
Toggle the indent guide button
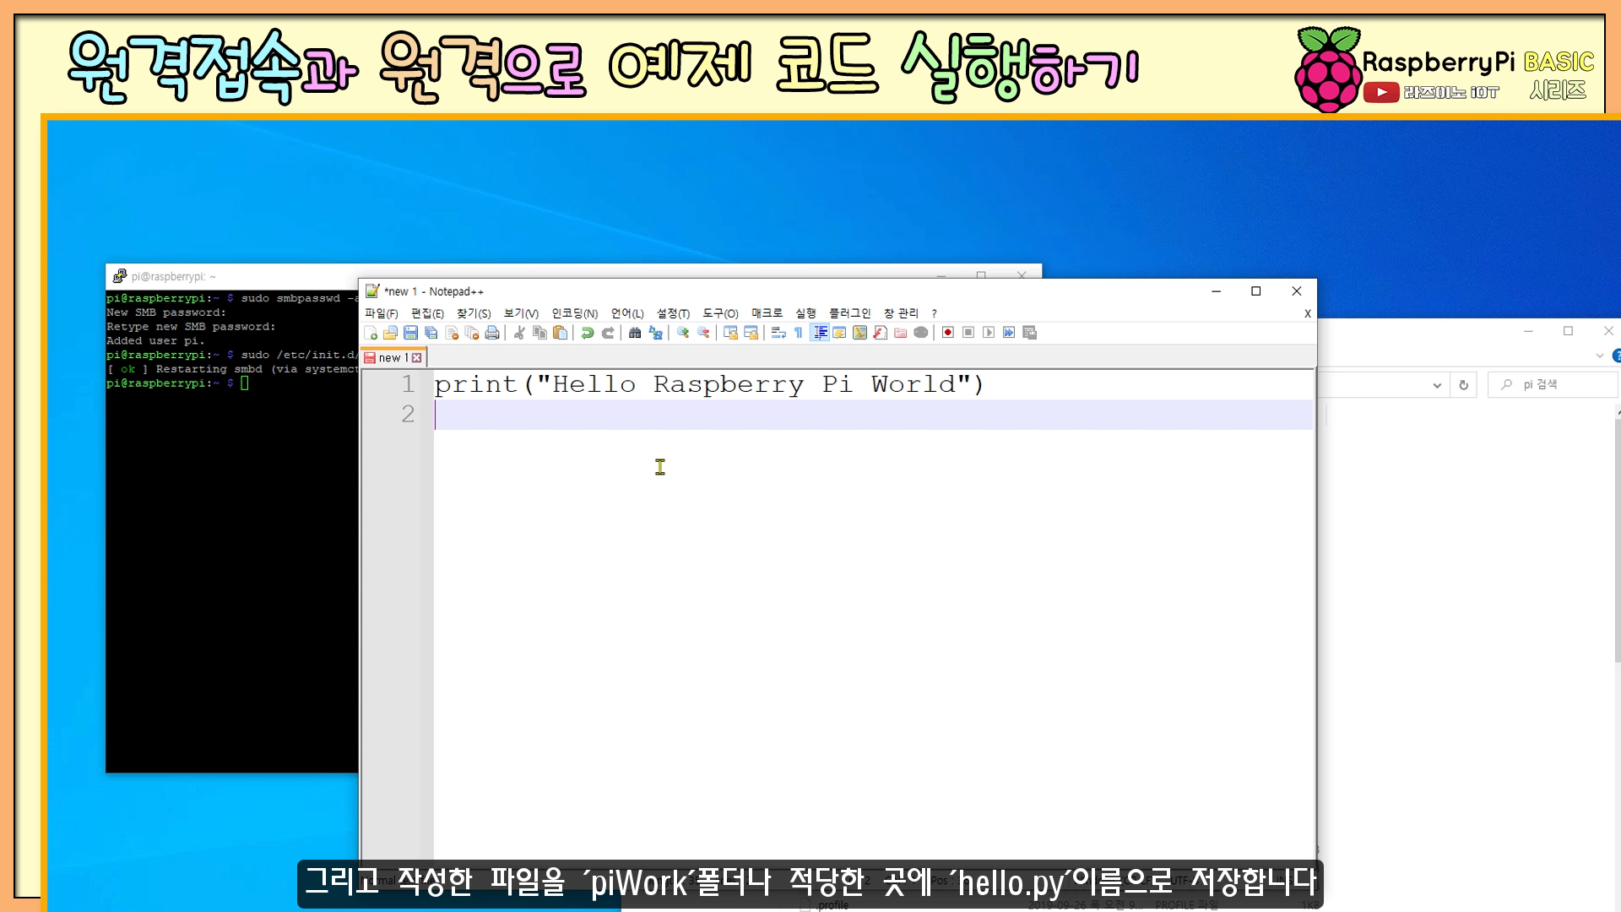[820, 333]
